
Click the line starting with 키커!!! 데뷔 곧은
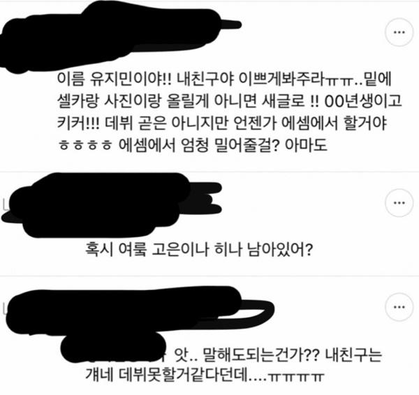pyautogui.click(x=222, y=123)
